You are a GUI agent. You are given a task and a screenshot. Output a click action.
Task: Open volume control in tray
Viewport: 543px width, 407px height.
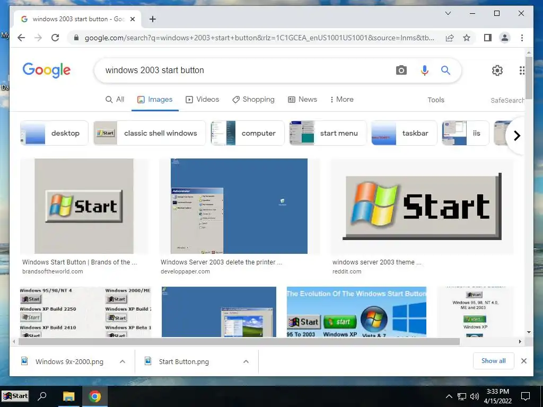pos(475,396)
